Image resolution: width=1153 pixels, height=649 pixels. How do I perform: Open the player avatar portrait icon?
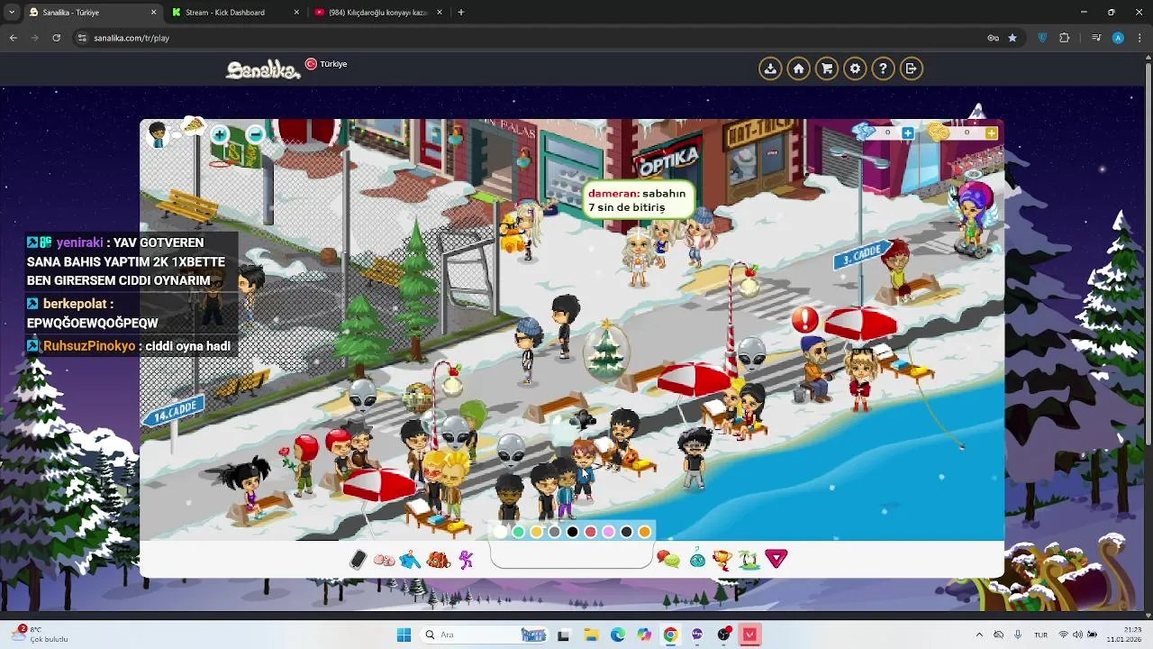[159, 134]
